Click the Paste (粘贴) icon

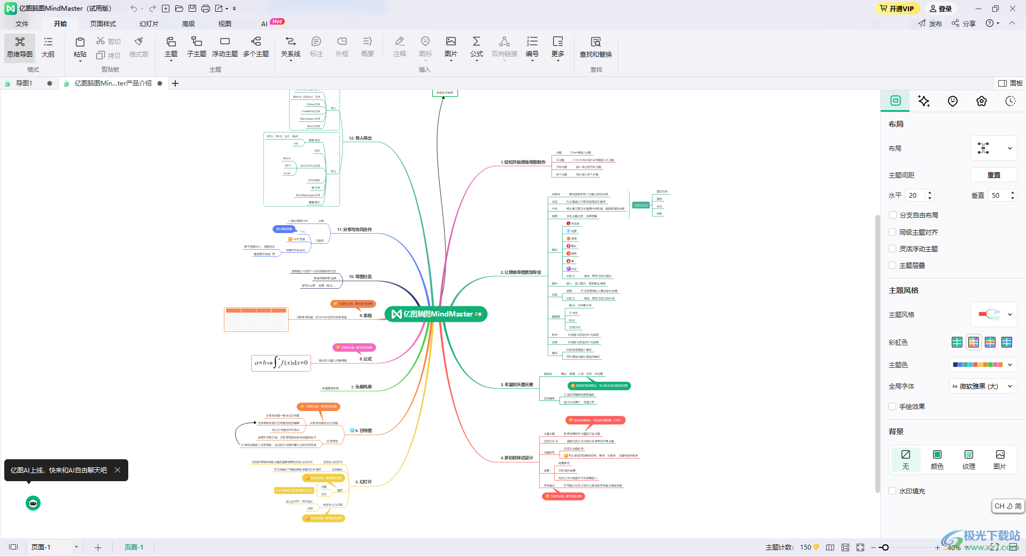coord(80,42)
